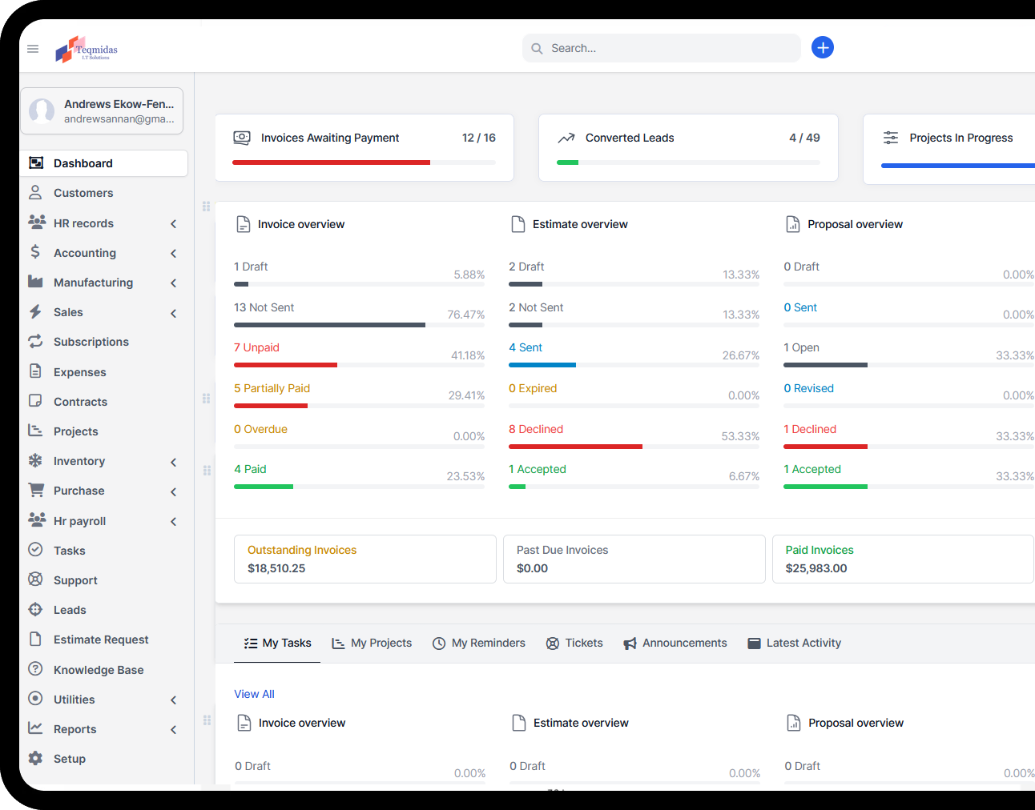Expand the Reports submenu arrow

pos(173,730)
